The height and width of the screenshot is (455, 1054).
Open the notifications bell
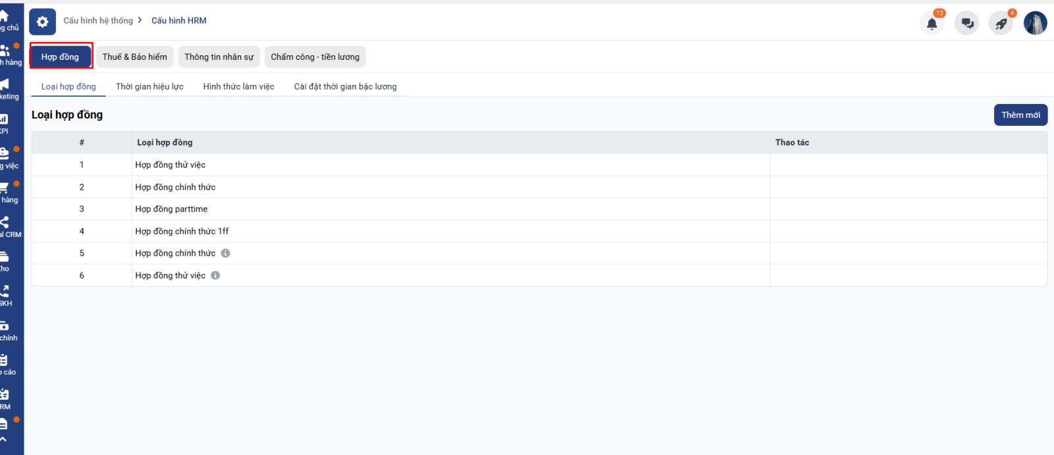pos(931,24)
